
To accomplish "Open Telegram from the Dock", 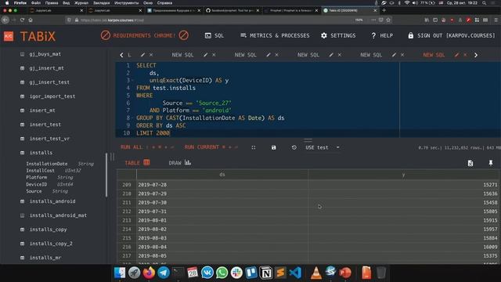I will (x=164, y=273).
